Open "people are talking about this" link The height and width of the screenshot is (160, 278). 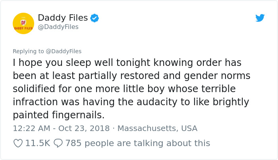[x=147, y=143]
